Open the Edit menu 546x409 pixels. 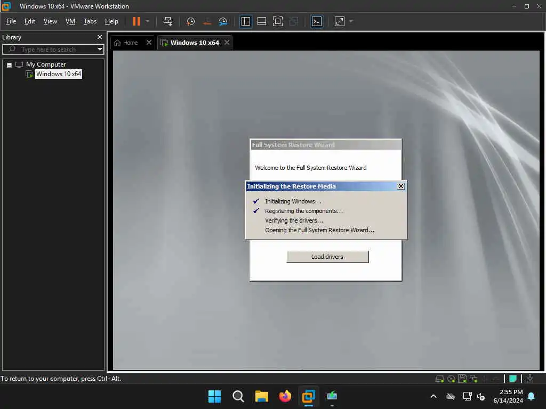[x=30, y=21]
